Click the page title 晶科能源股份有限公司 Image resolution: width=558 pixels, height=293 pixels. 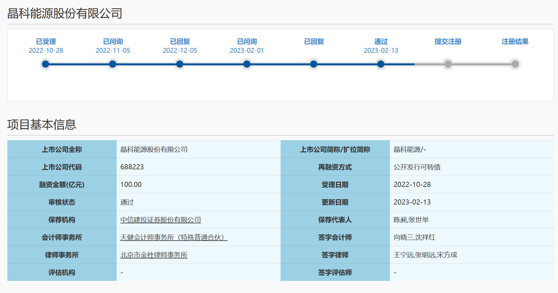(65, 13)
